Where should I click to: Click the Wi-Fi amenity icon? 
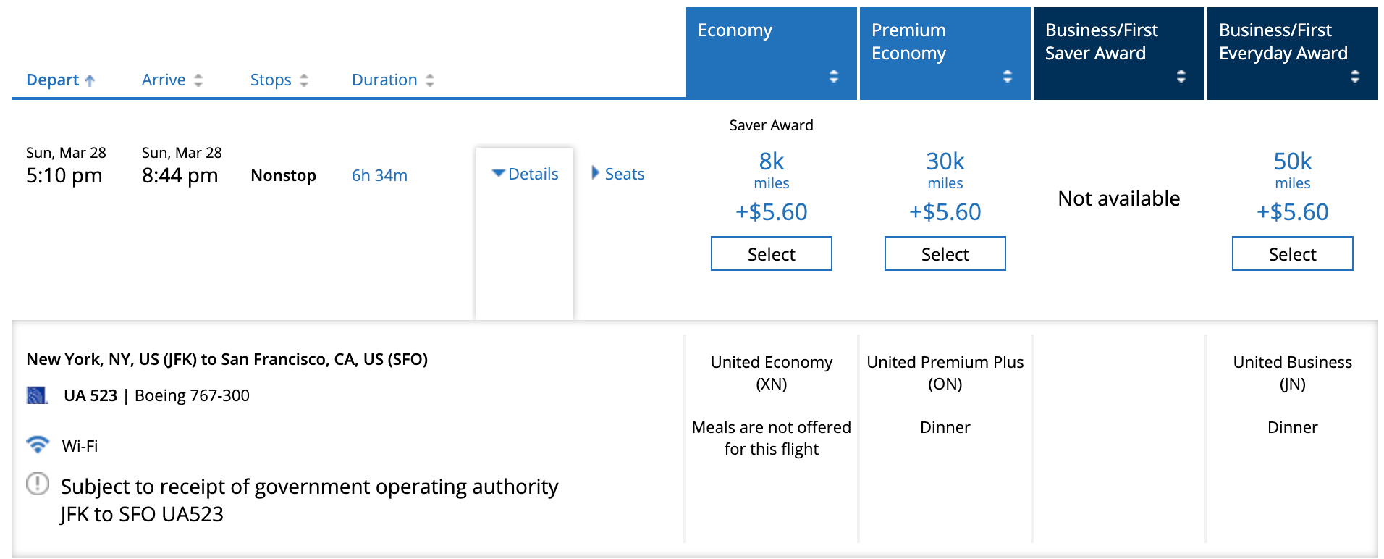[x=38, y=445]
